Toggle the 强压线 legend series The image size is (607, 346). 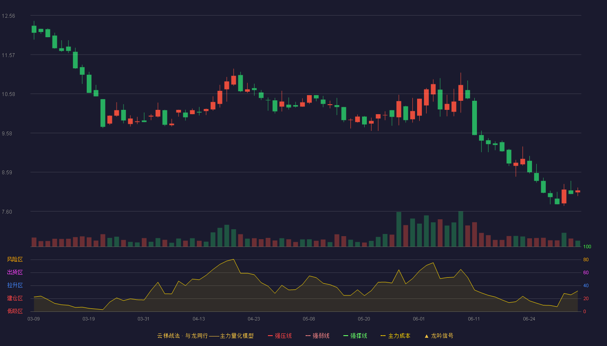pos(280,336)
